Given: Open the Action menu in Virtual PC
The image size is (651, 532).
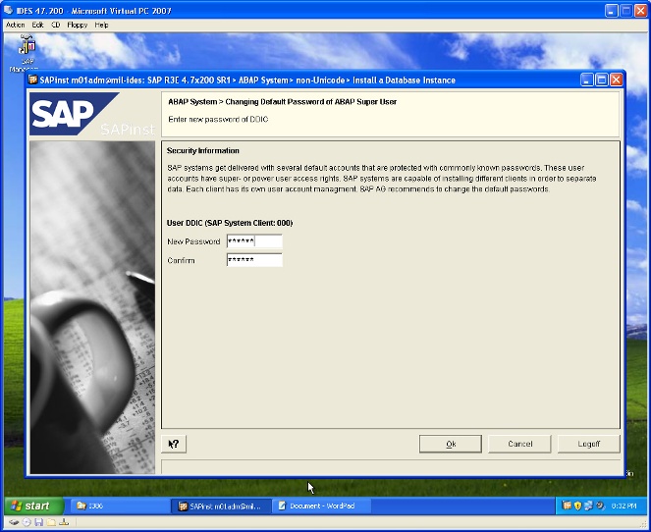Looking at the screenshot, I should [x=15, y=25].
